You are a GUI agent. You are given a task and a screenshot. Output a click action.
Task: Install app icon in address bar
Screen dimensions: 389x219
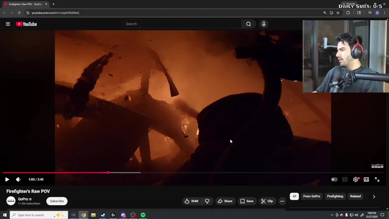tap(331, 13)
